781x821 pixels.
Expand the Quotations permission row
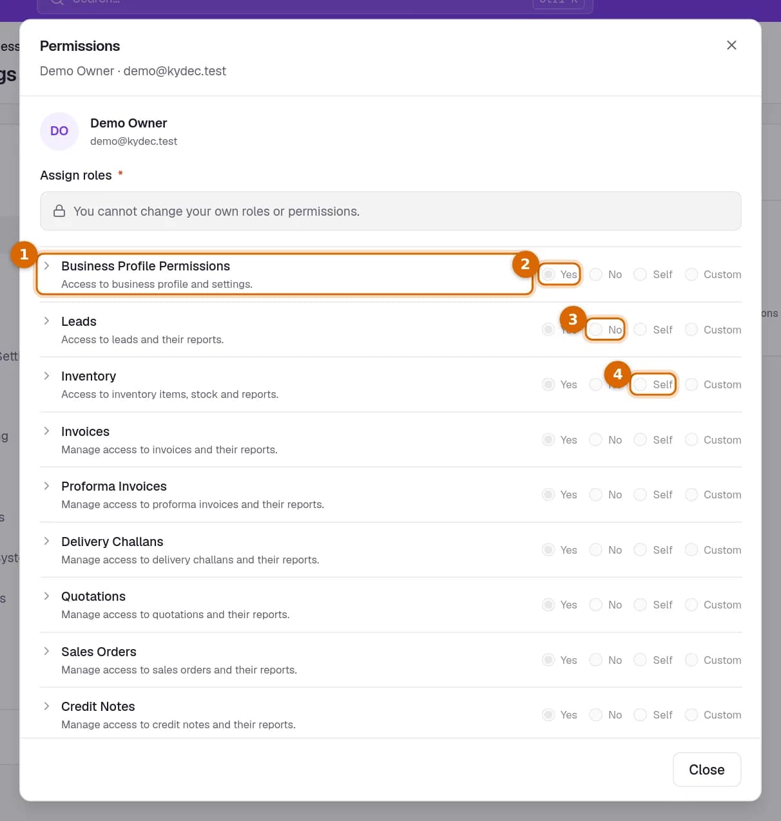tap(46, 596)
